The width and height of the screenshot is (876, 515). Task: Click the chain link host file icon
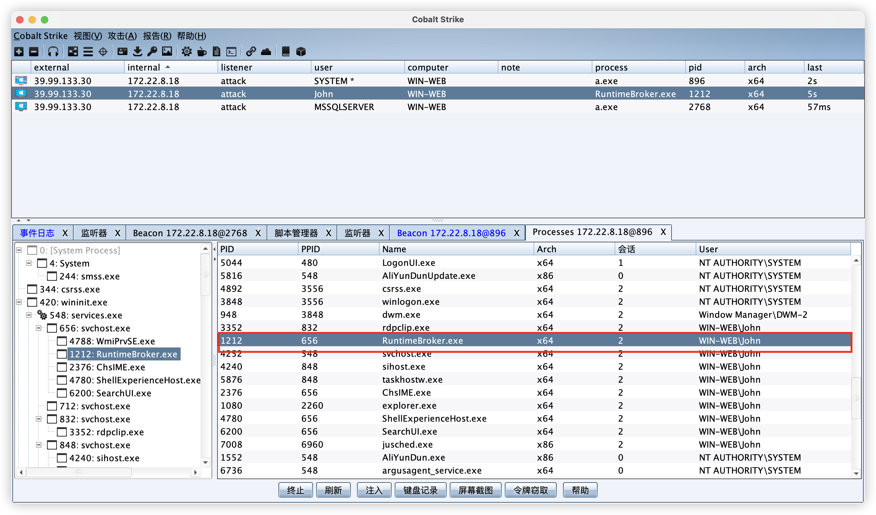click(251, 52)
